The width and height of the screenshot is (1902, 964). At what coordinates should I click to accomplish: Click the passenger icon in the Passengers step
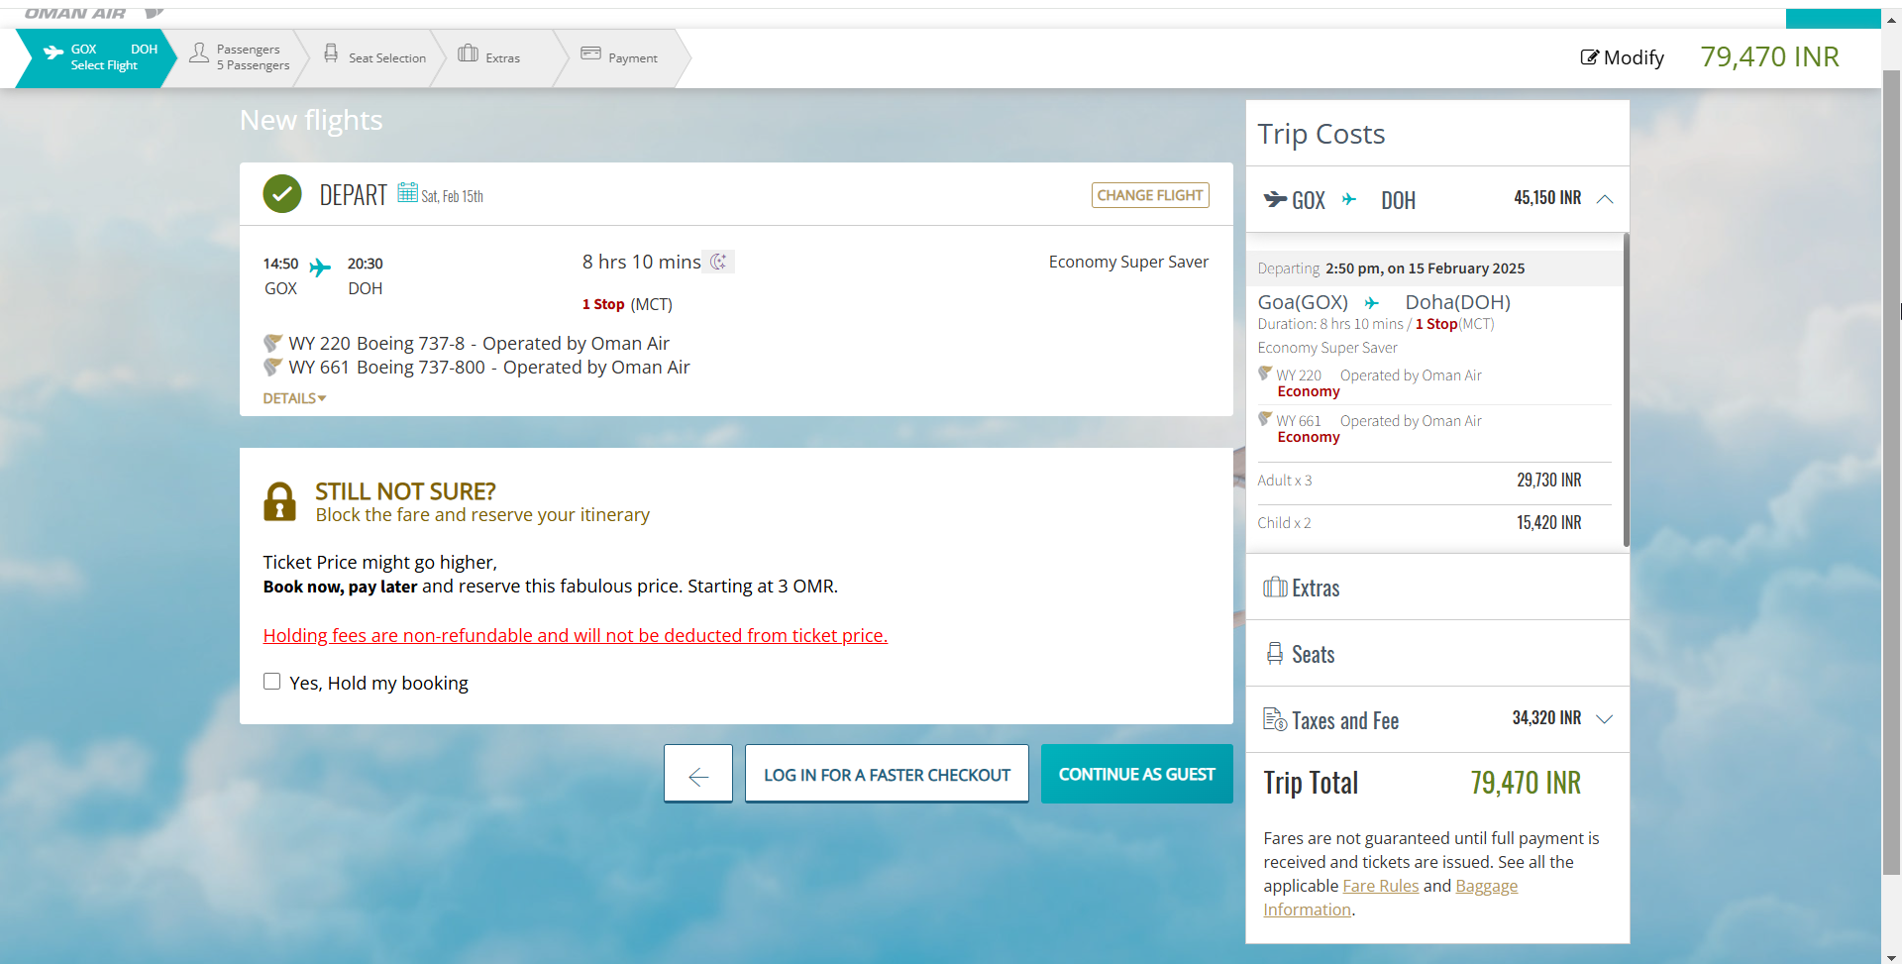point(199,53)
